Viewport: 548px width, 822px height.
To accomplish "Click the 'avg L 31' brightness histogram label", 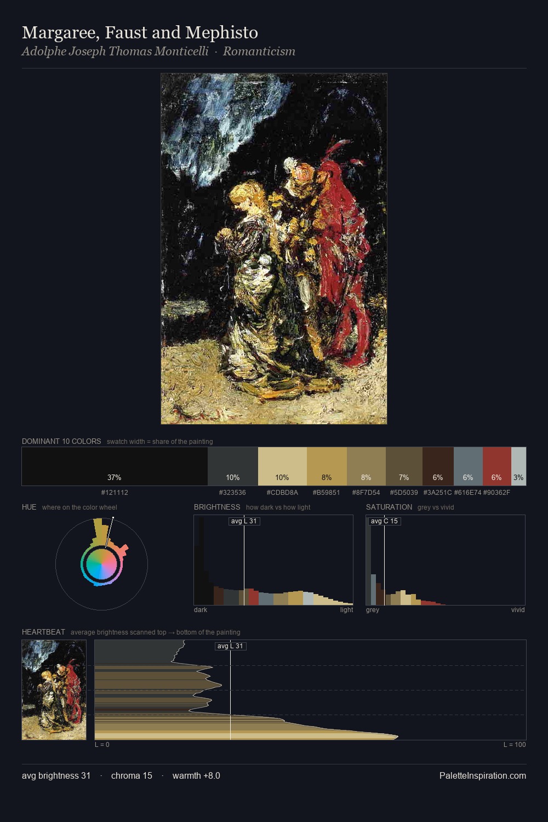I will tap(244, 521).
